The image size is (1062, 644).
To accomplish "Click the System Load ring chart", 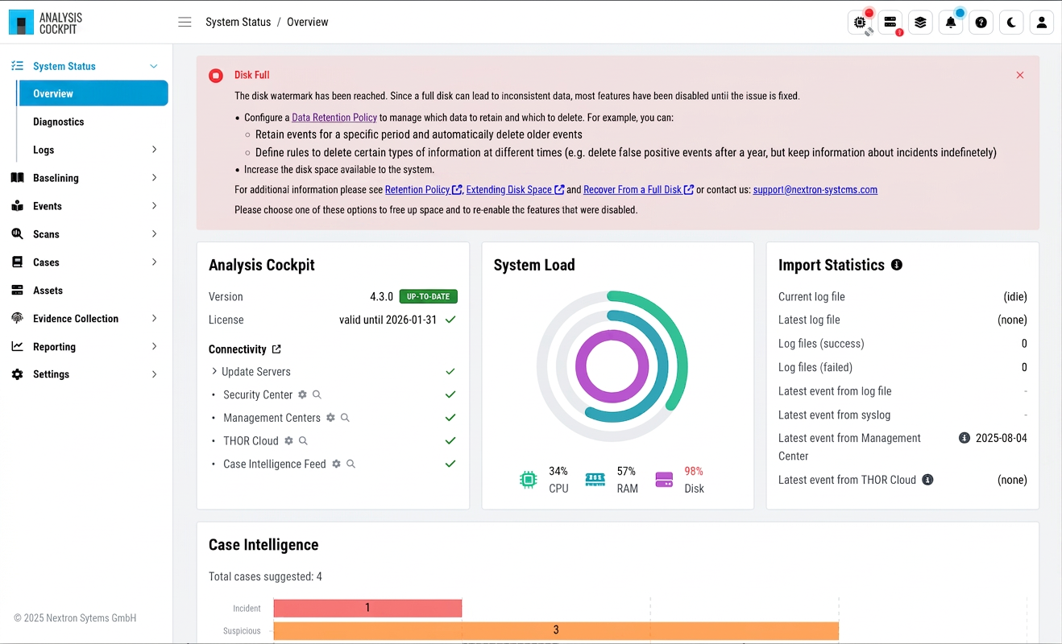I will coord(612,366).
